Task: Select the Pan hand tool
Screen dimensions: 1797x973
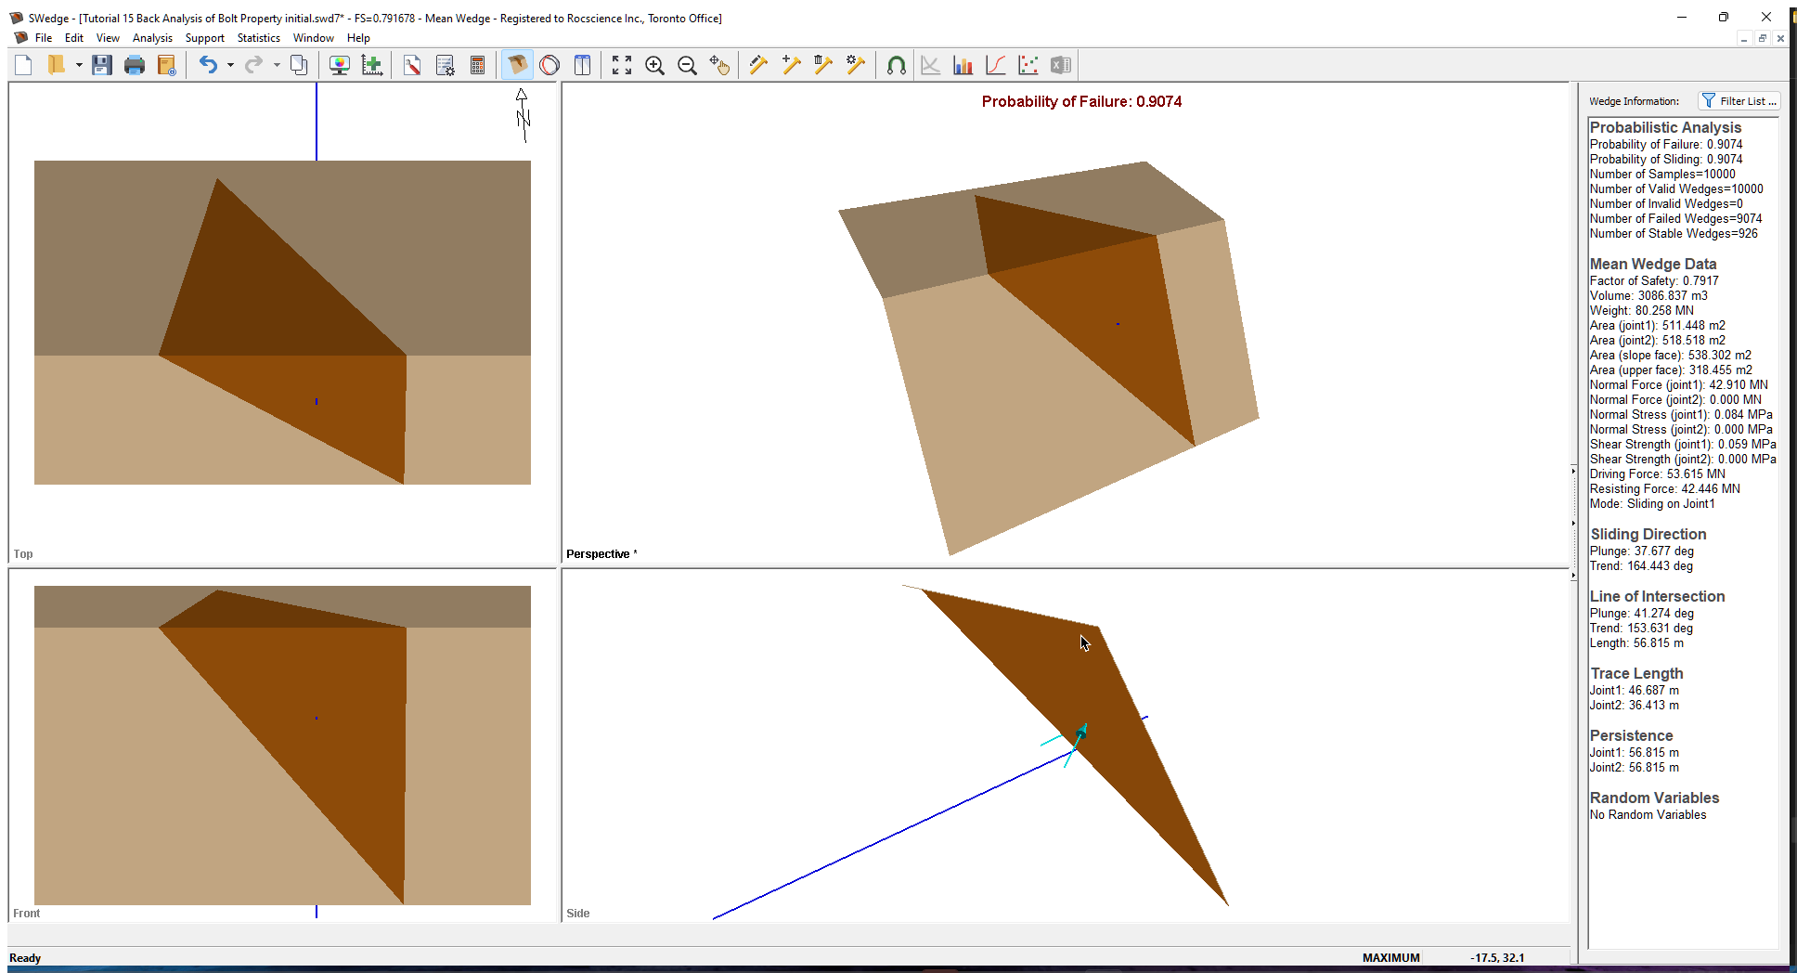Action: point(719,65)
